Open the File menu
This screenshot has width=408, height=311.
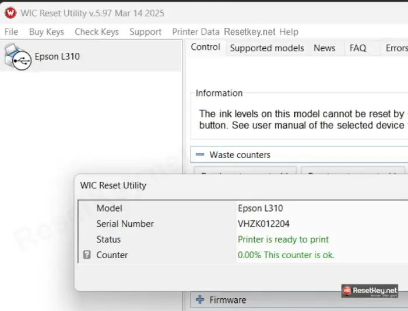tap(11, 32)
